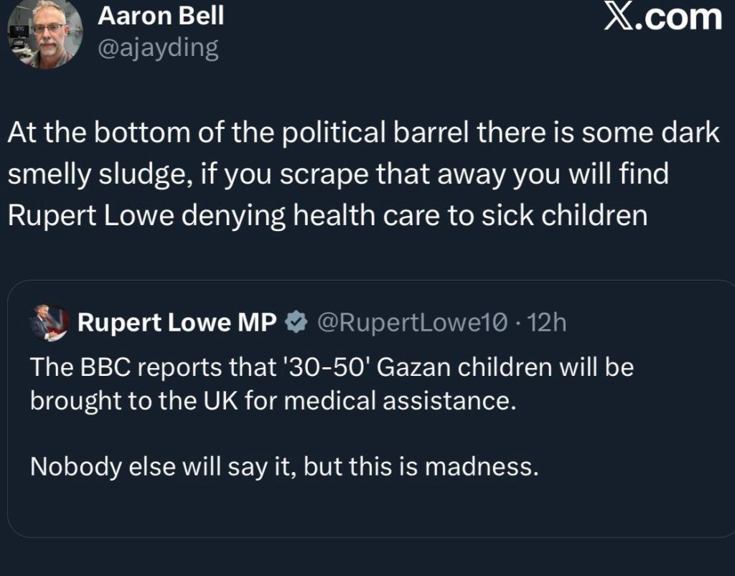Screen dimensions: 735x576
Task: Open the @ajayding handle link
Action: click(157, 49)
